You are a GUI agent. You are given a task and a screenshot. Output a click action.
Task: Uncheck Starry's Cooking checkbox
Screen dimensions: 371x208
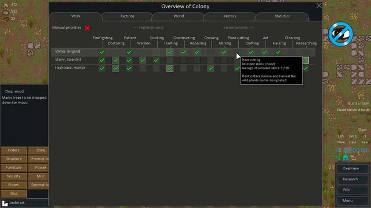[x=156, y=60]
